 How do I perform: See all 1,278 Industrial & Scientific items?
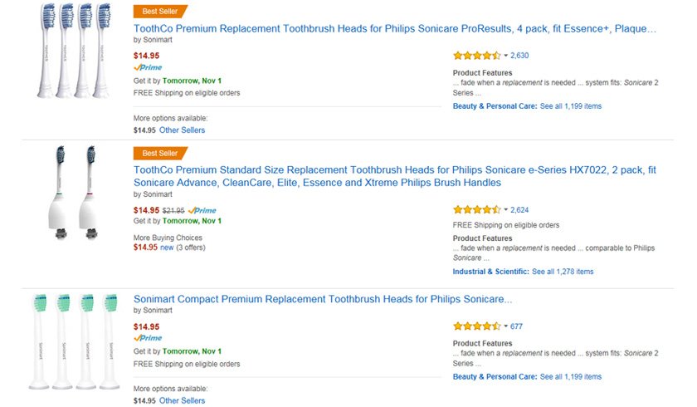[x=563, y=272]
